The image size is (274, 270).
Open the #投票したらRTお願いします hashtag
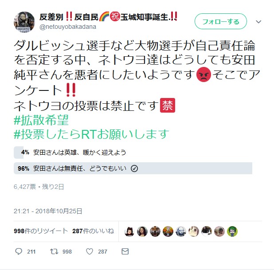91,134
